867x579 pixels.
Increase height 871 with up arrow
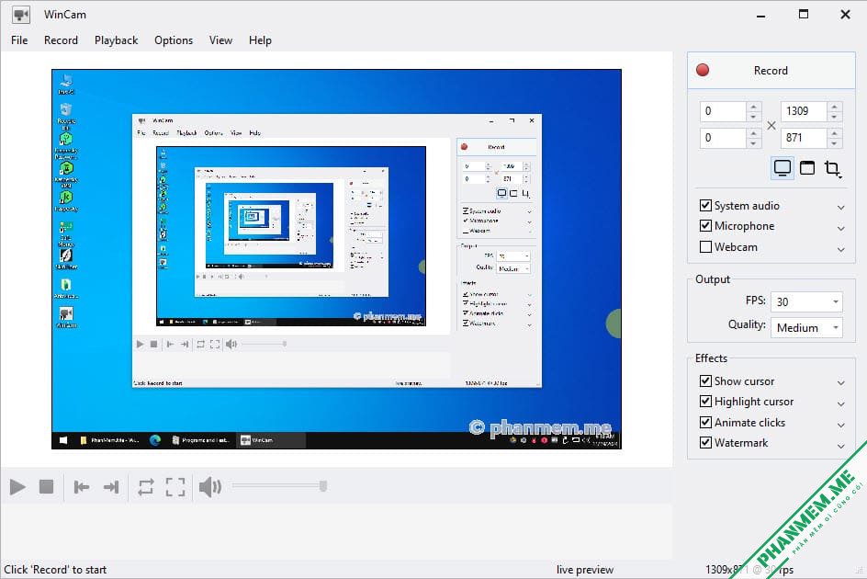click(834, 133)
